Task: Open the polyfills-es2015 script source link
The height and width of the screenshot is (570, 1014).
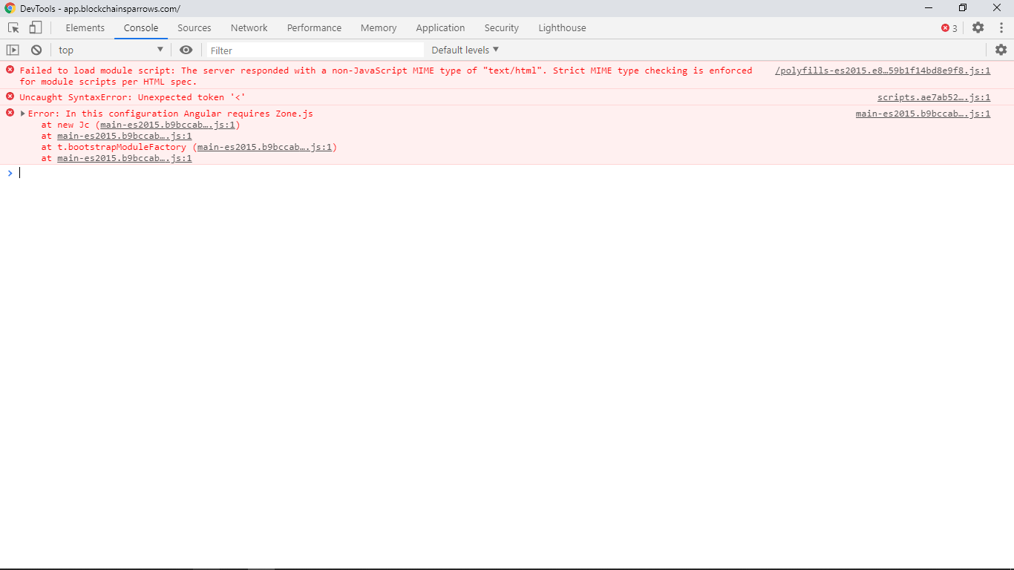Action: 883,71
